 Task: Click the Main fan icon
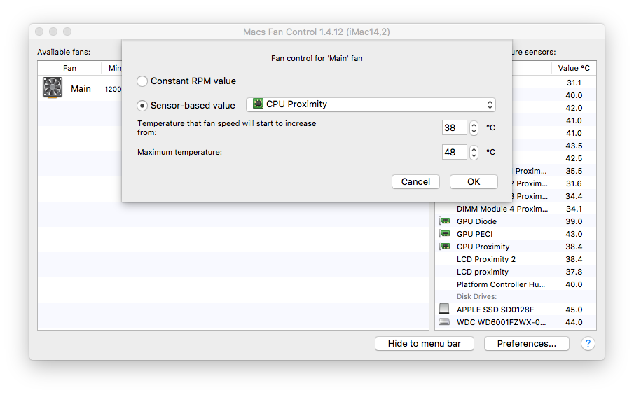click(x=53, y=88)
